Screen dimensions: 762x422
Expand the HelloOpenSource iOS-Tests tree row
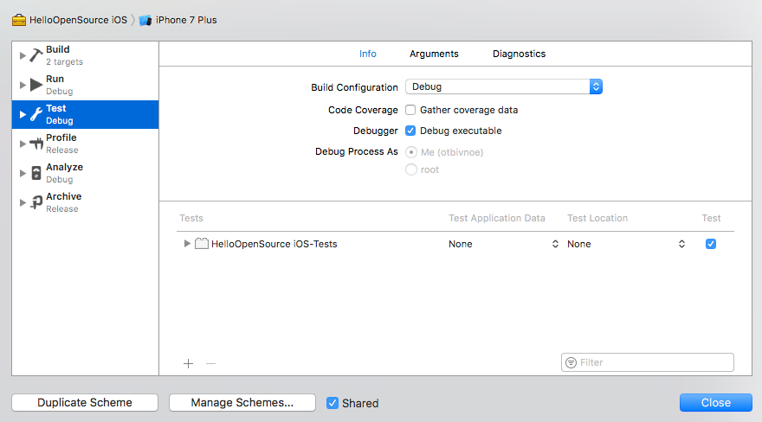pos(187,244)
